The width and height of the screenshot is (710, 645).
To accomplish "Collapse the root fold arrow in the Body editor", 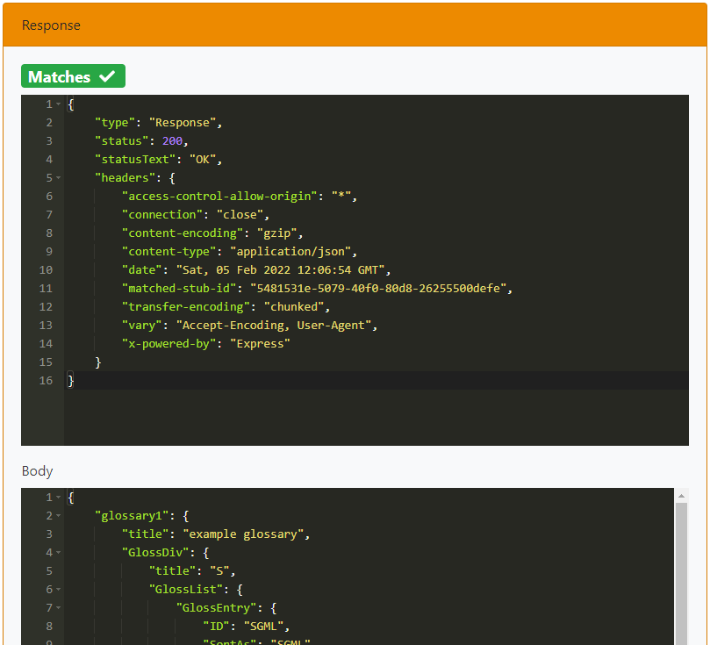I will click(59, 498).
